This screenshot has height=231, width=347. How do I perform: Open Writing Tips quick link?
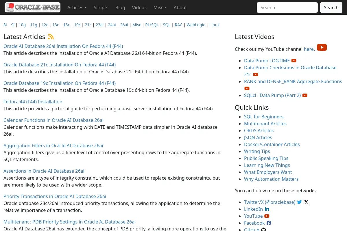[257, 151]
